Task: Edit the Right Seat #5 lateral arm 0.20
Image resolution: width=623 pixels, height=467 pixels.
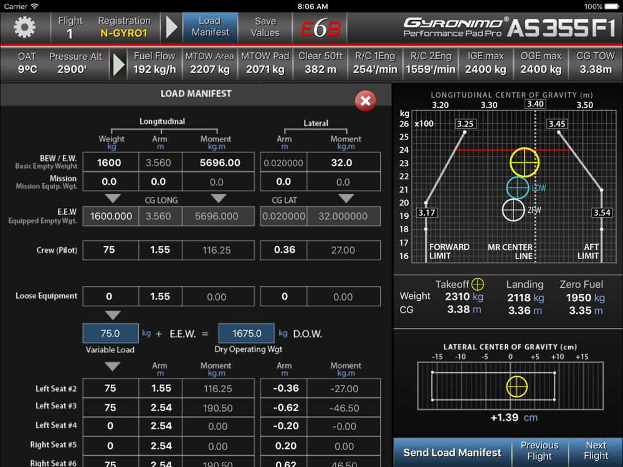Action: coord(283,446)
